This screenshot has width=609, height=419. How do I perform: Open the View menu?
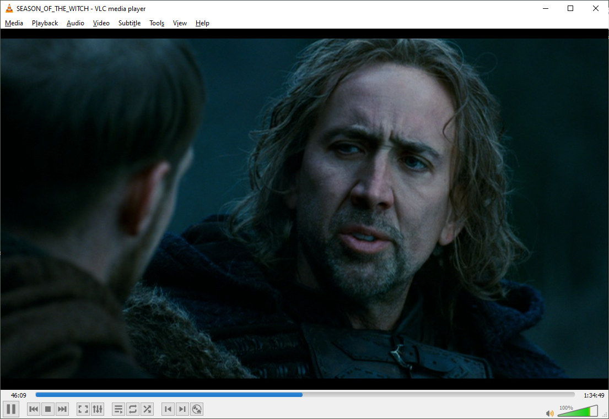tap(180, 23)
